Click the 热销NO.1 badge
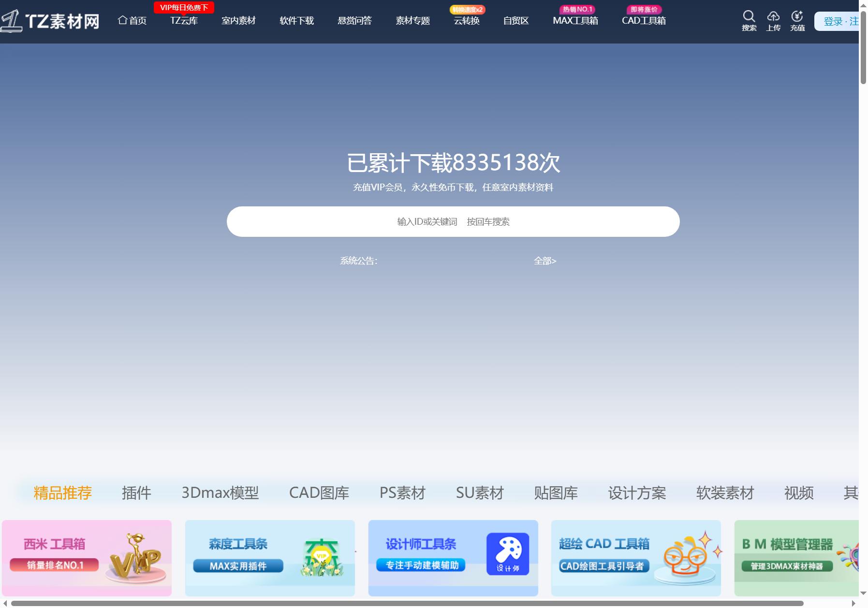This screenshot has width=868, height=608. [x=577, y=10]
